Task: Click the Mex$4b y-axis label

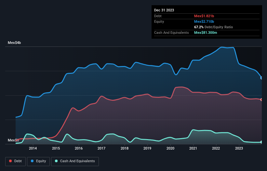Action: [14, 43]
